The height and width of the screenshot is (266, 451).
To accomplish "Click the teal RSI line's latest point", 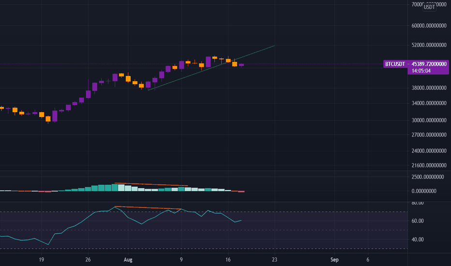I will pyautogui.click(x=241, y=220).
